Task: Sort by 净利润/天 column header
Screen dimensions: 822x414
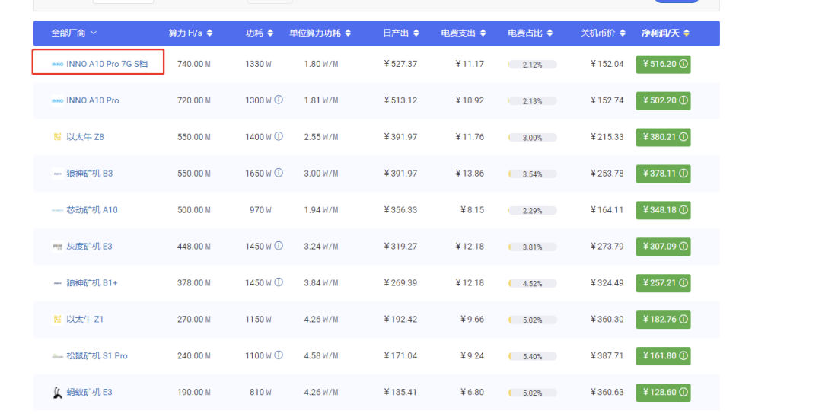Action: pos(665,33)
